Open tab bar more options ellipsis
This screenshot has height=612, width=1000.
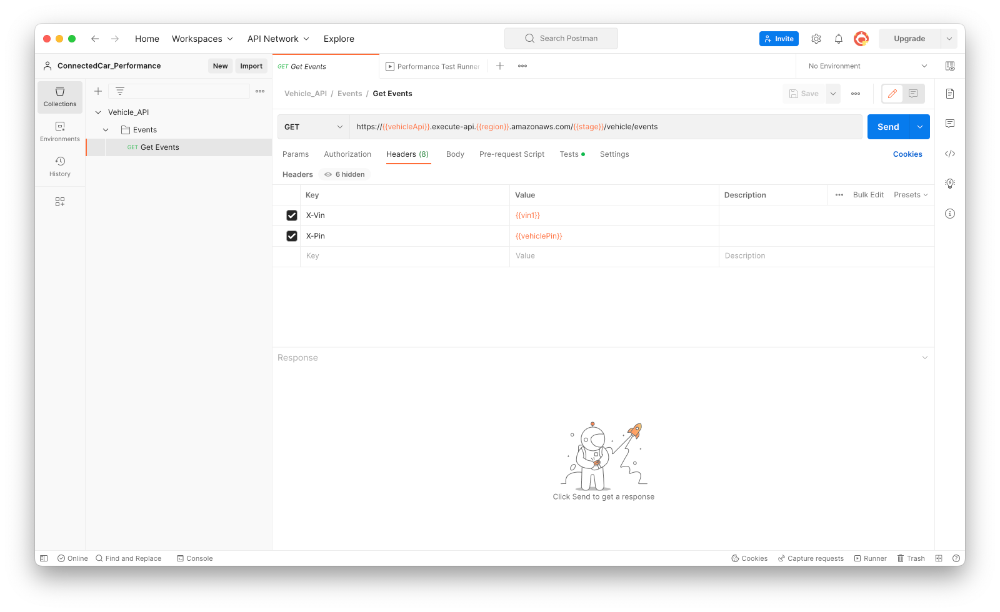click(x=522, y=66)
